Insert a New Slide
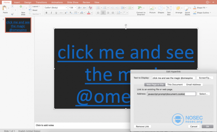This screenshot has width=217, height=132. coord(22,8)
